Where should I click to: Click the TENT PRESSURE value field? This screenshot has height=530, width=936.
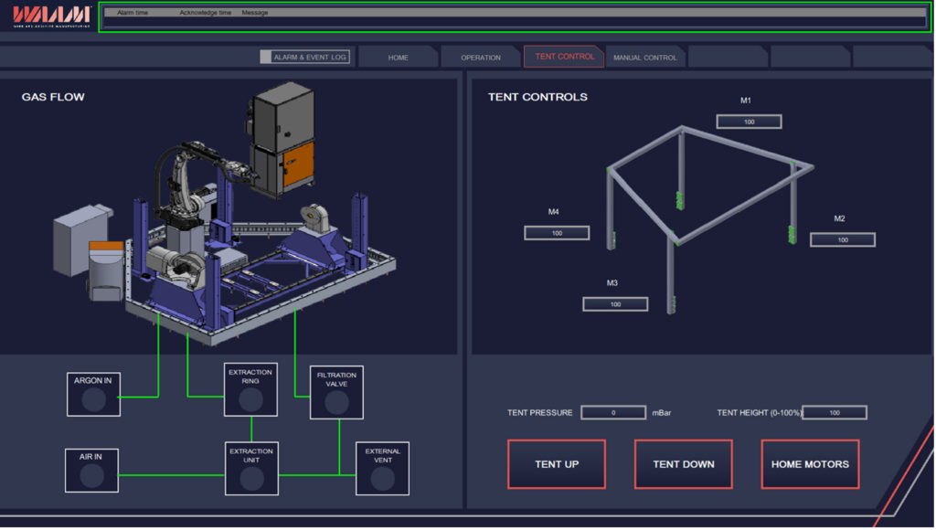(x=612, y=412)
